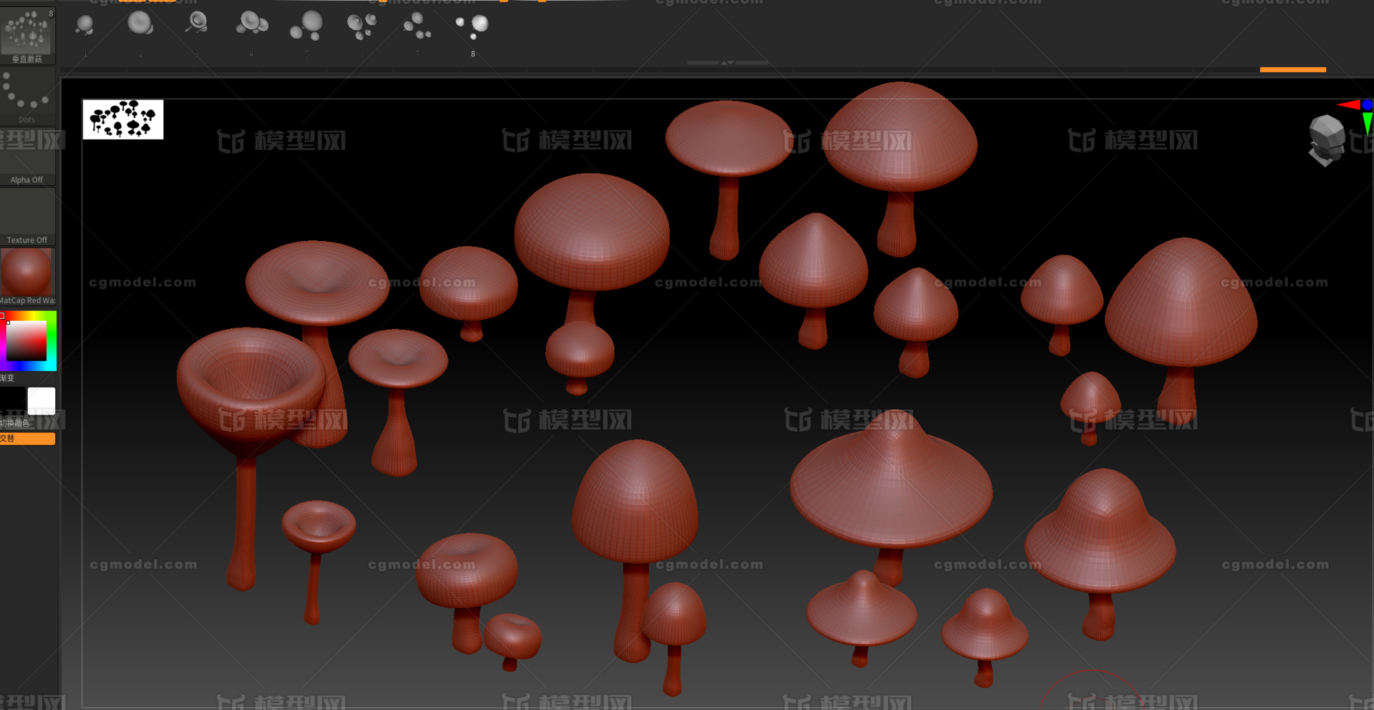Click the head orientation gizmo in viewport
Screen dimensions: 1374x710
click(1326, 140)
